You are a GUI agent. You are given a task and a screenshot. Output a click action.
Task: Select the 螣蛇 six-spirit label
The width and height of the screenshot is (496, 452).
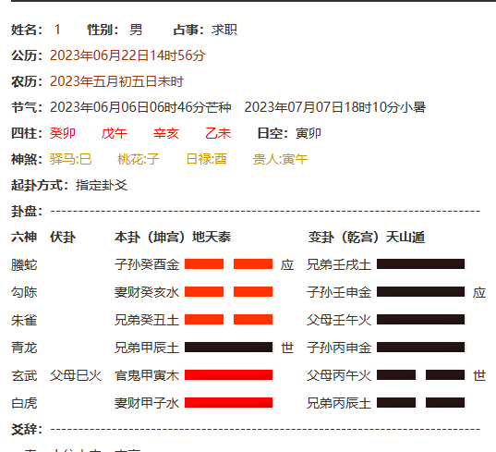tap(24, 265)
